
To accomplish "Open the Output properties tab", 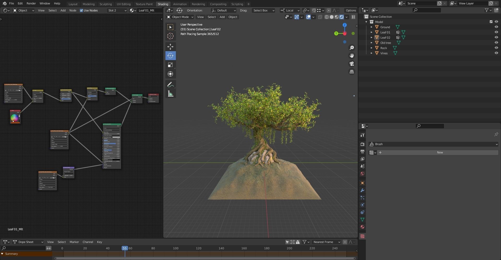I will pyautogui.click(x=362, y=151).
